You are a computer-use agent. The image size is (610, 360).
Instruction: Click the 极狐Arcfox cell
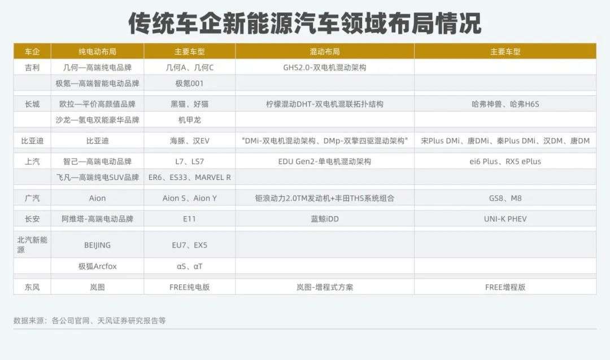tap(97, 266)
